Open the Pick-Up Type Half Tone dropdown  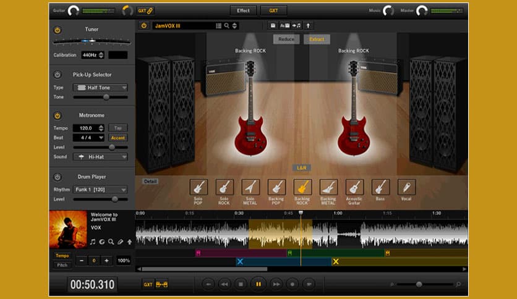click(x=100, y=88)
